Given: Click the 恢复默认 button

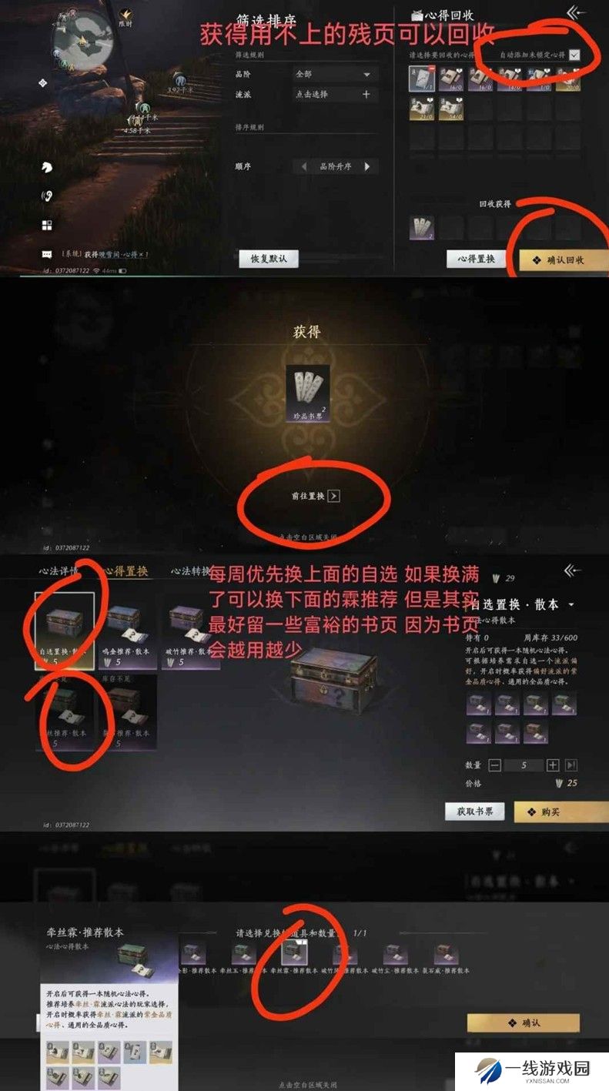Looking at the screenshot, I should 269,259.
